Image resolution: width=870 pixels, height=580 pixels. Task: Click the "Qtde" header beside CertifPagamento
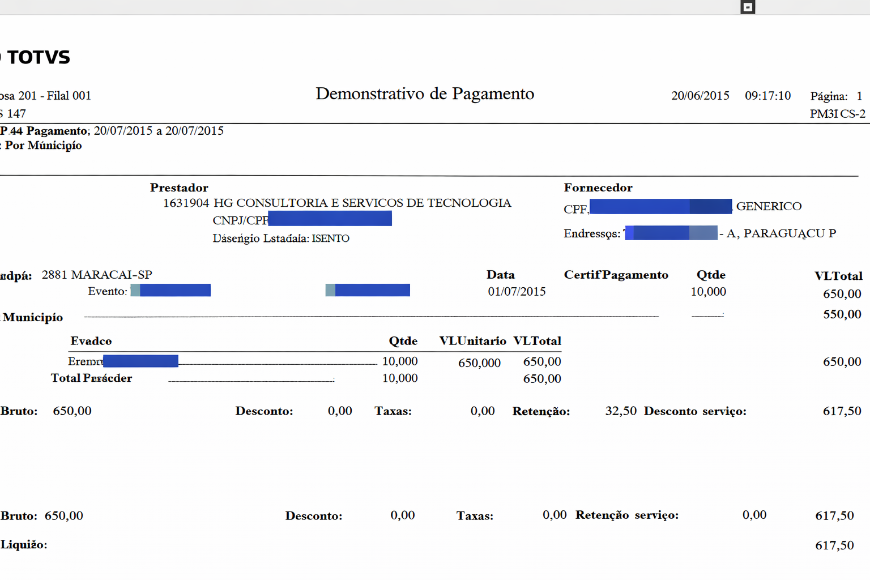coord(711,275)
